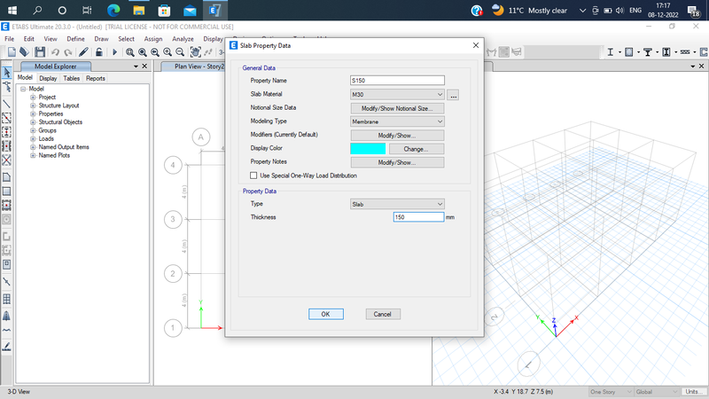
Task: Select the Plan View - Story2 tab
Action: tap(199, 66)
